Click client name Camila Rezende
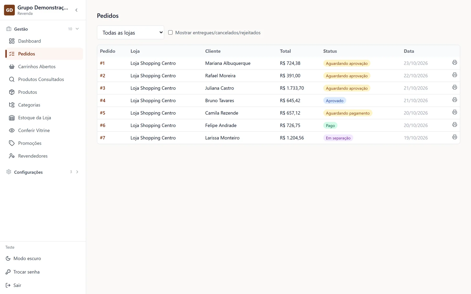 (222, 113)
